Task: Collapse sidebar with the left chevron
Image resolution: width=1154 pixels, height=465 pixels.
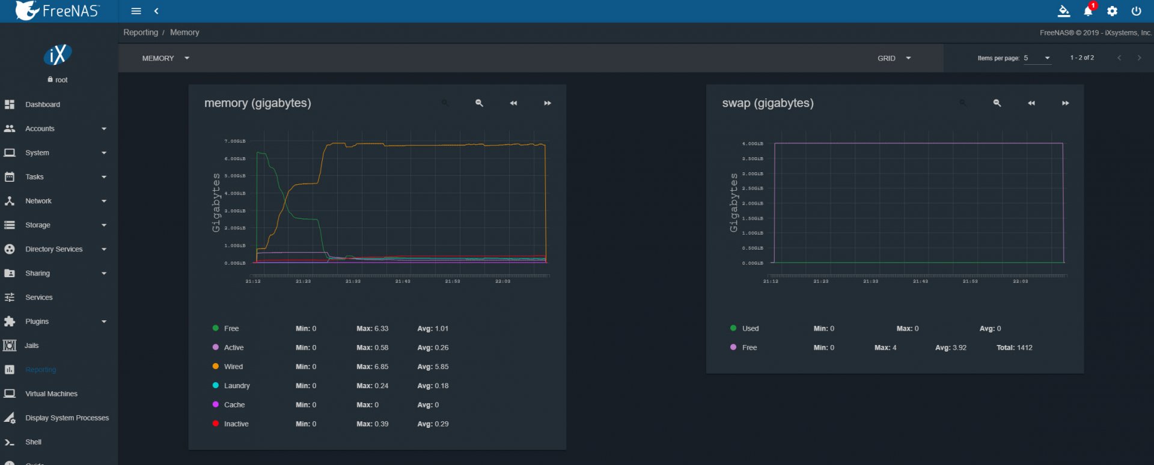Action: [x=156, y=11]
